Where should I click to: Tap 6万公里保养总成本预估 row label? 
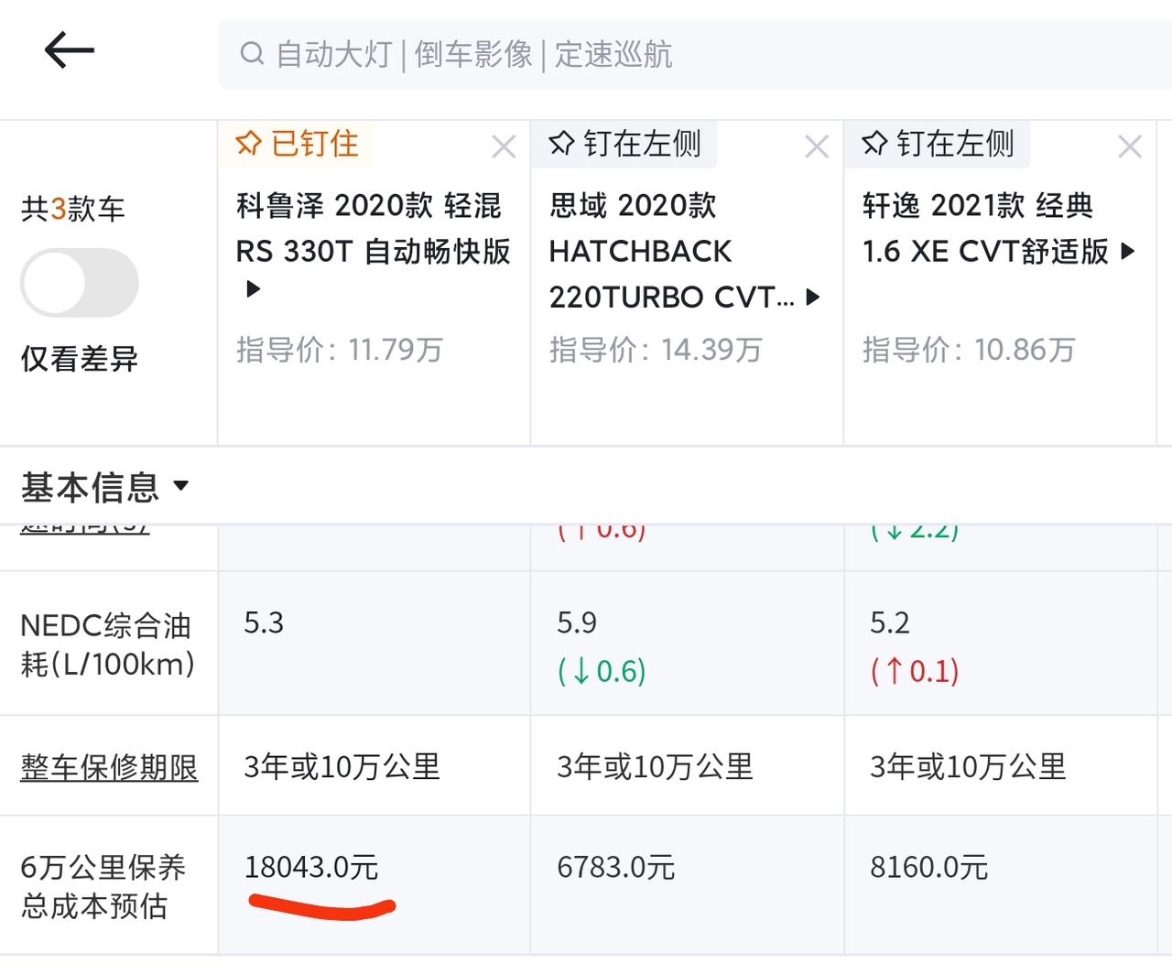[103, 886]
